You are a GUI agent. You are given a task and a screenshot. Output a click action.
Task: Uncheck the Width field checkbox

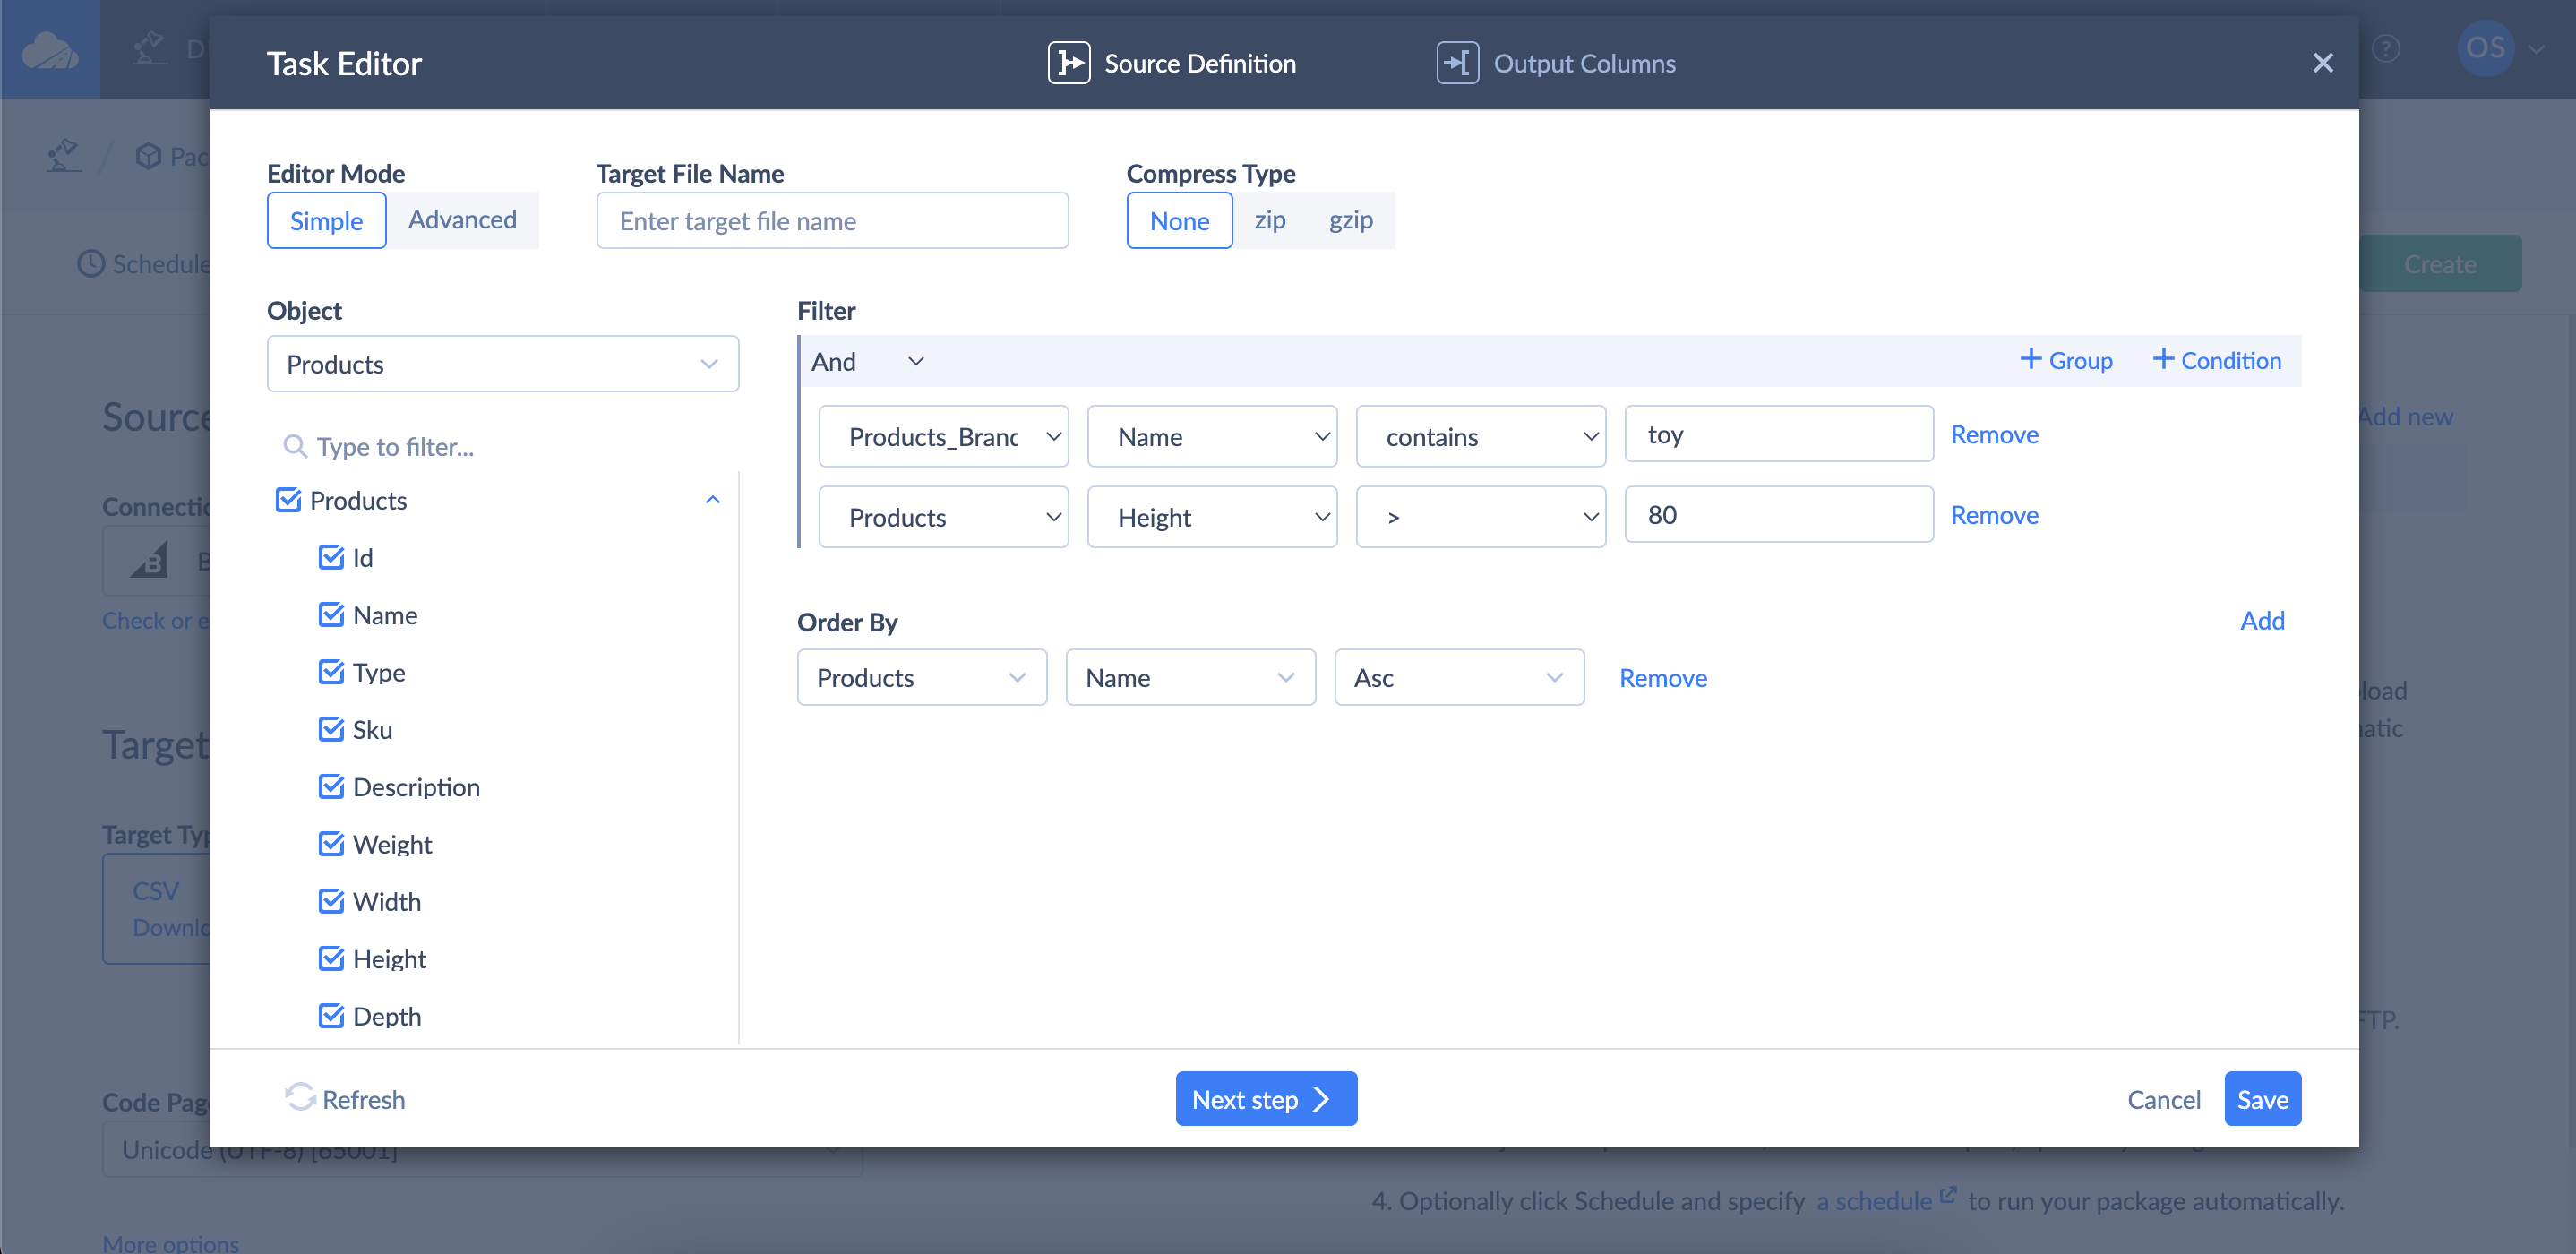[x=331, y=901]
